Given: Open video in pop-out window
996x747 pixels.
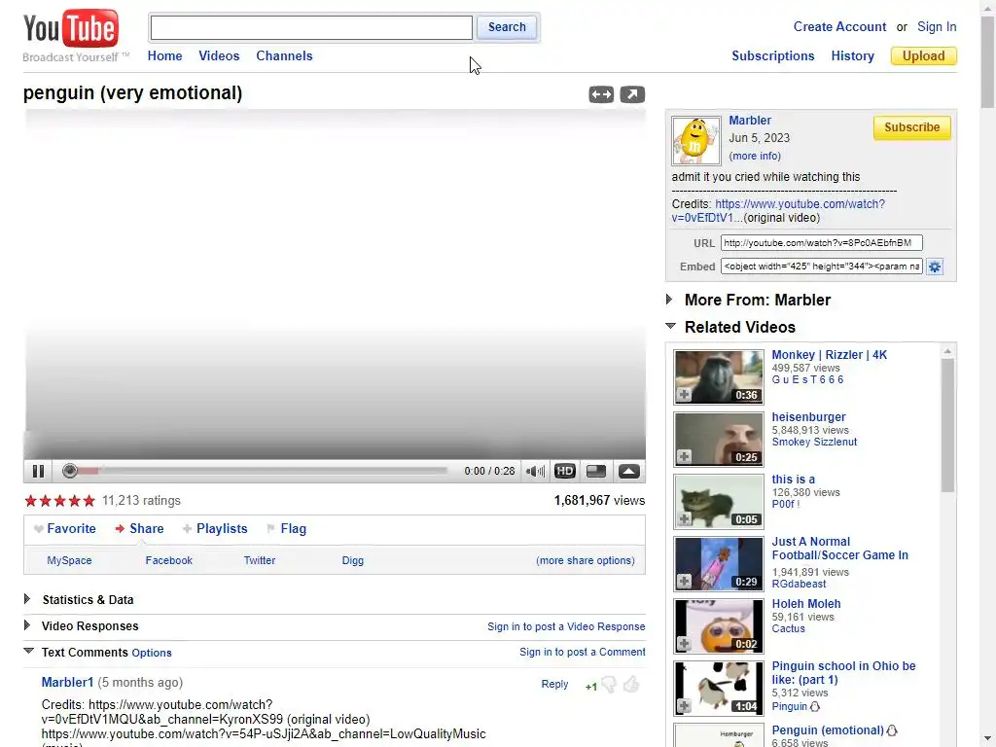Looking at the screenshot, I should pyautogui.click(x=632, y=94).
